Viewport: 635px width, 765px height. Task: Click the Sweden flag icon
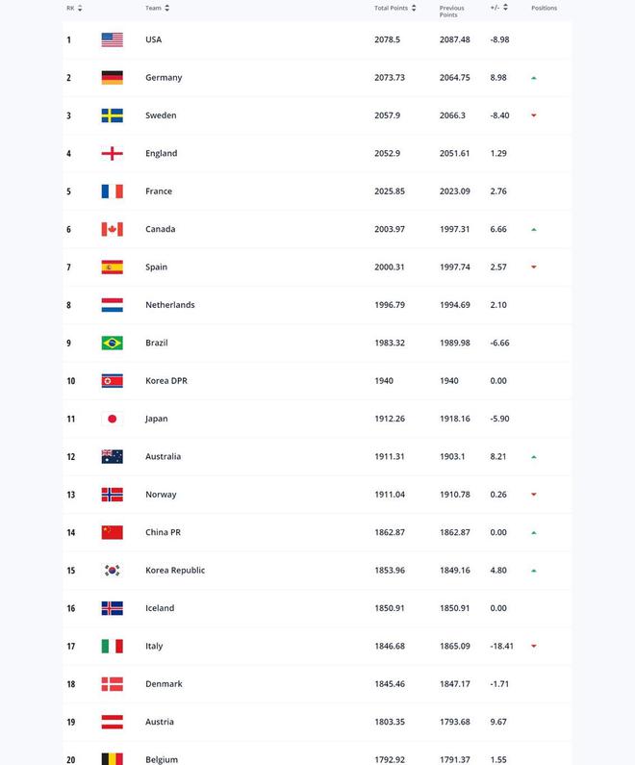tap(112, 115)
